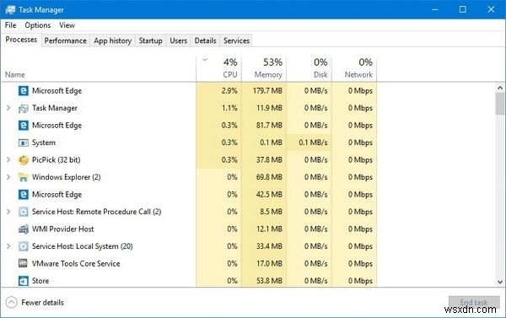Open the File menu
506x318 pixels.
10,25
